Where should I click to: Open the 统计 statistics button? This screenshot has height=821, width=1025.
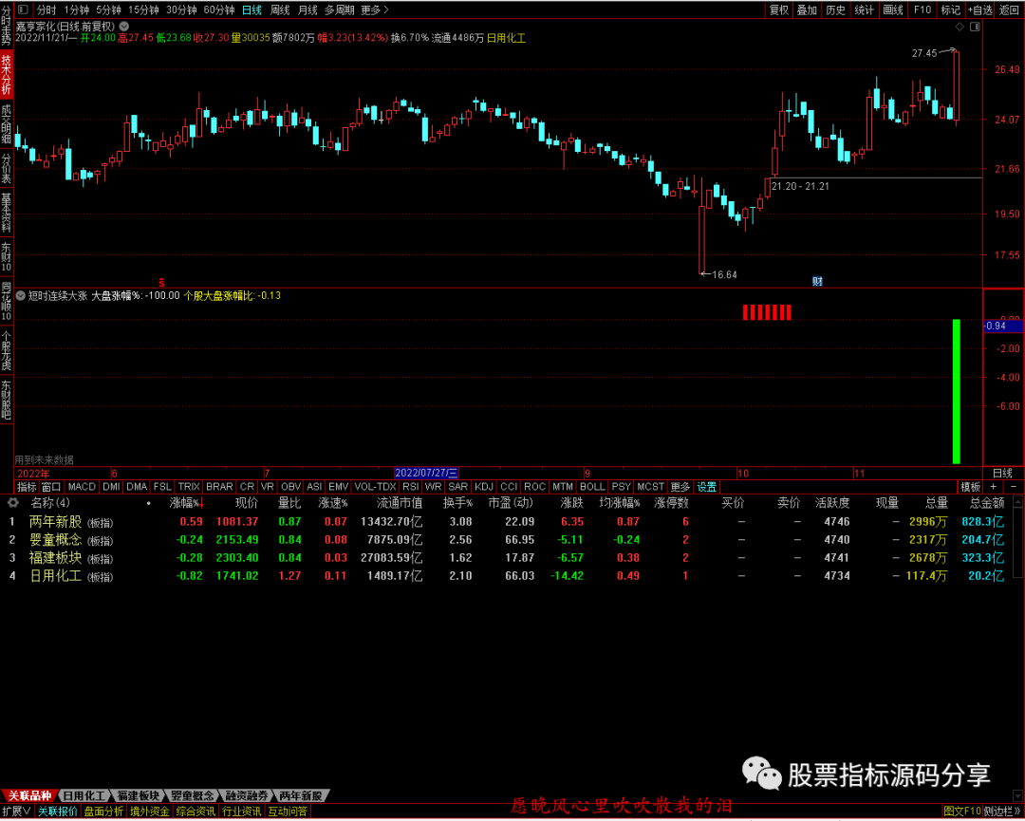[865, 9]
